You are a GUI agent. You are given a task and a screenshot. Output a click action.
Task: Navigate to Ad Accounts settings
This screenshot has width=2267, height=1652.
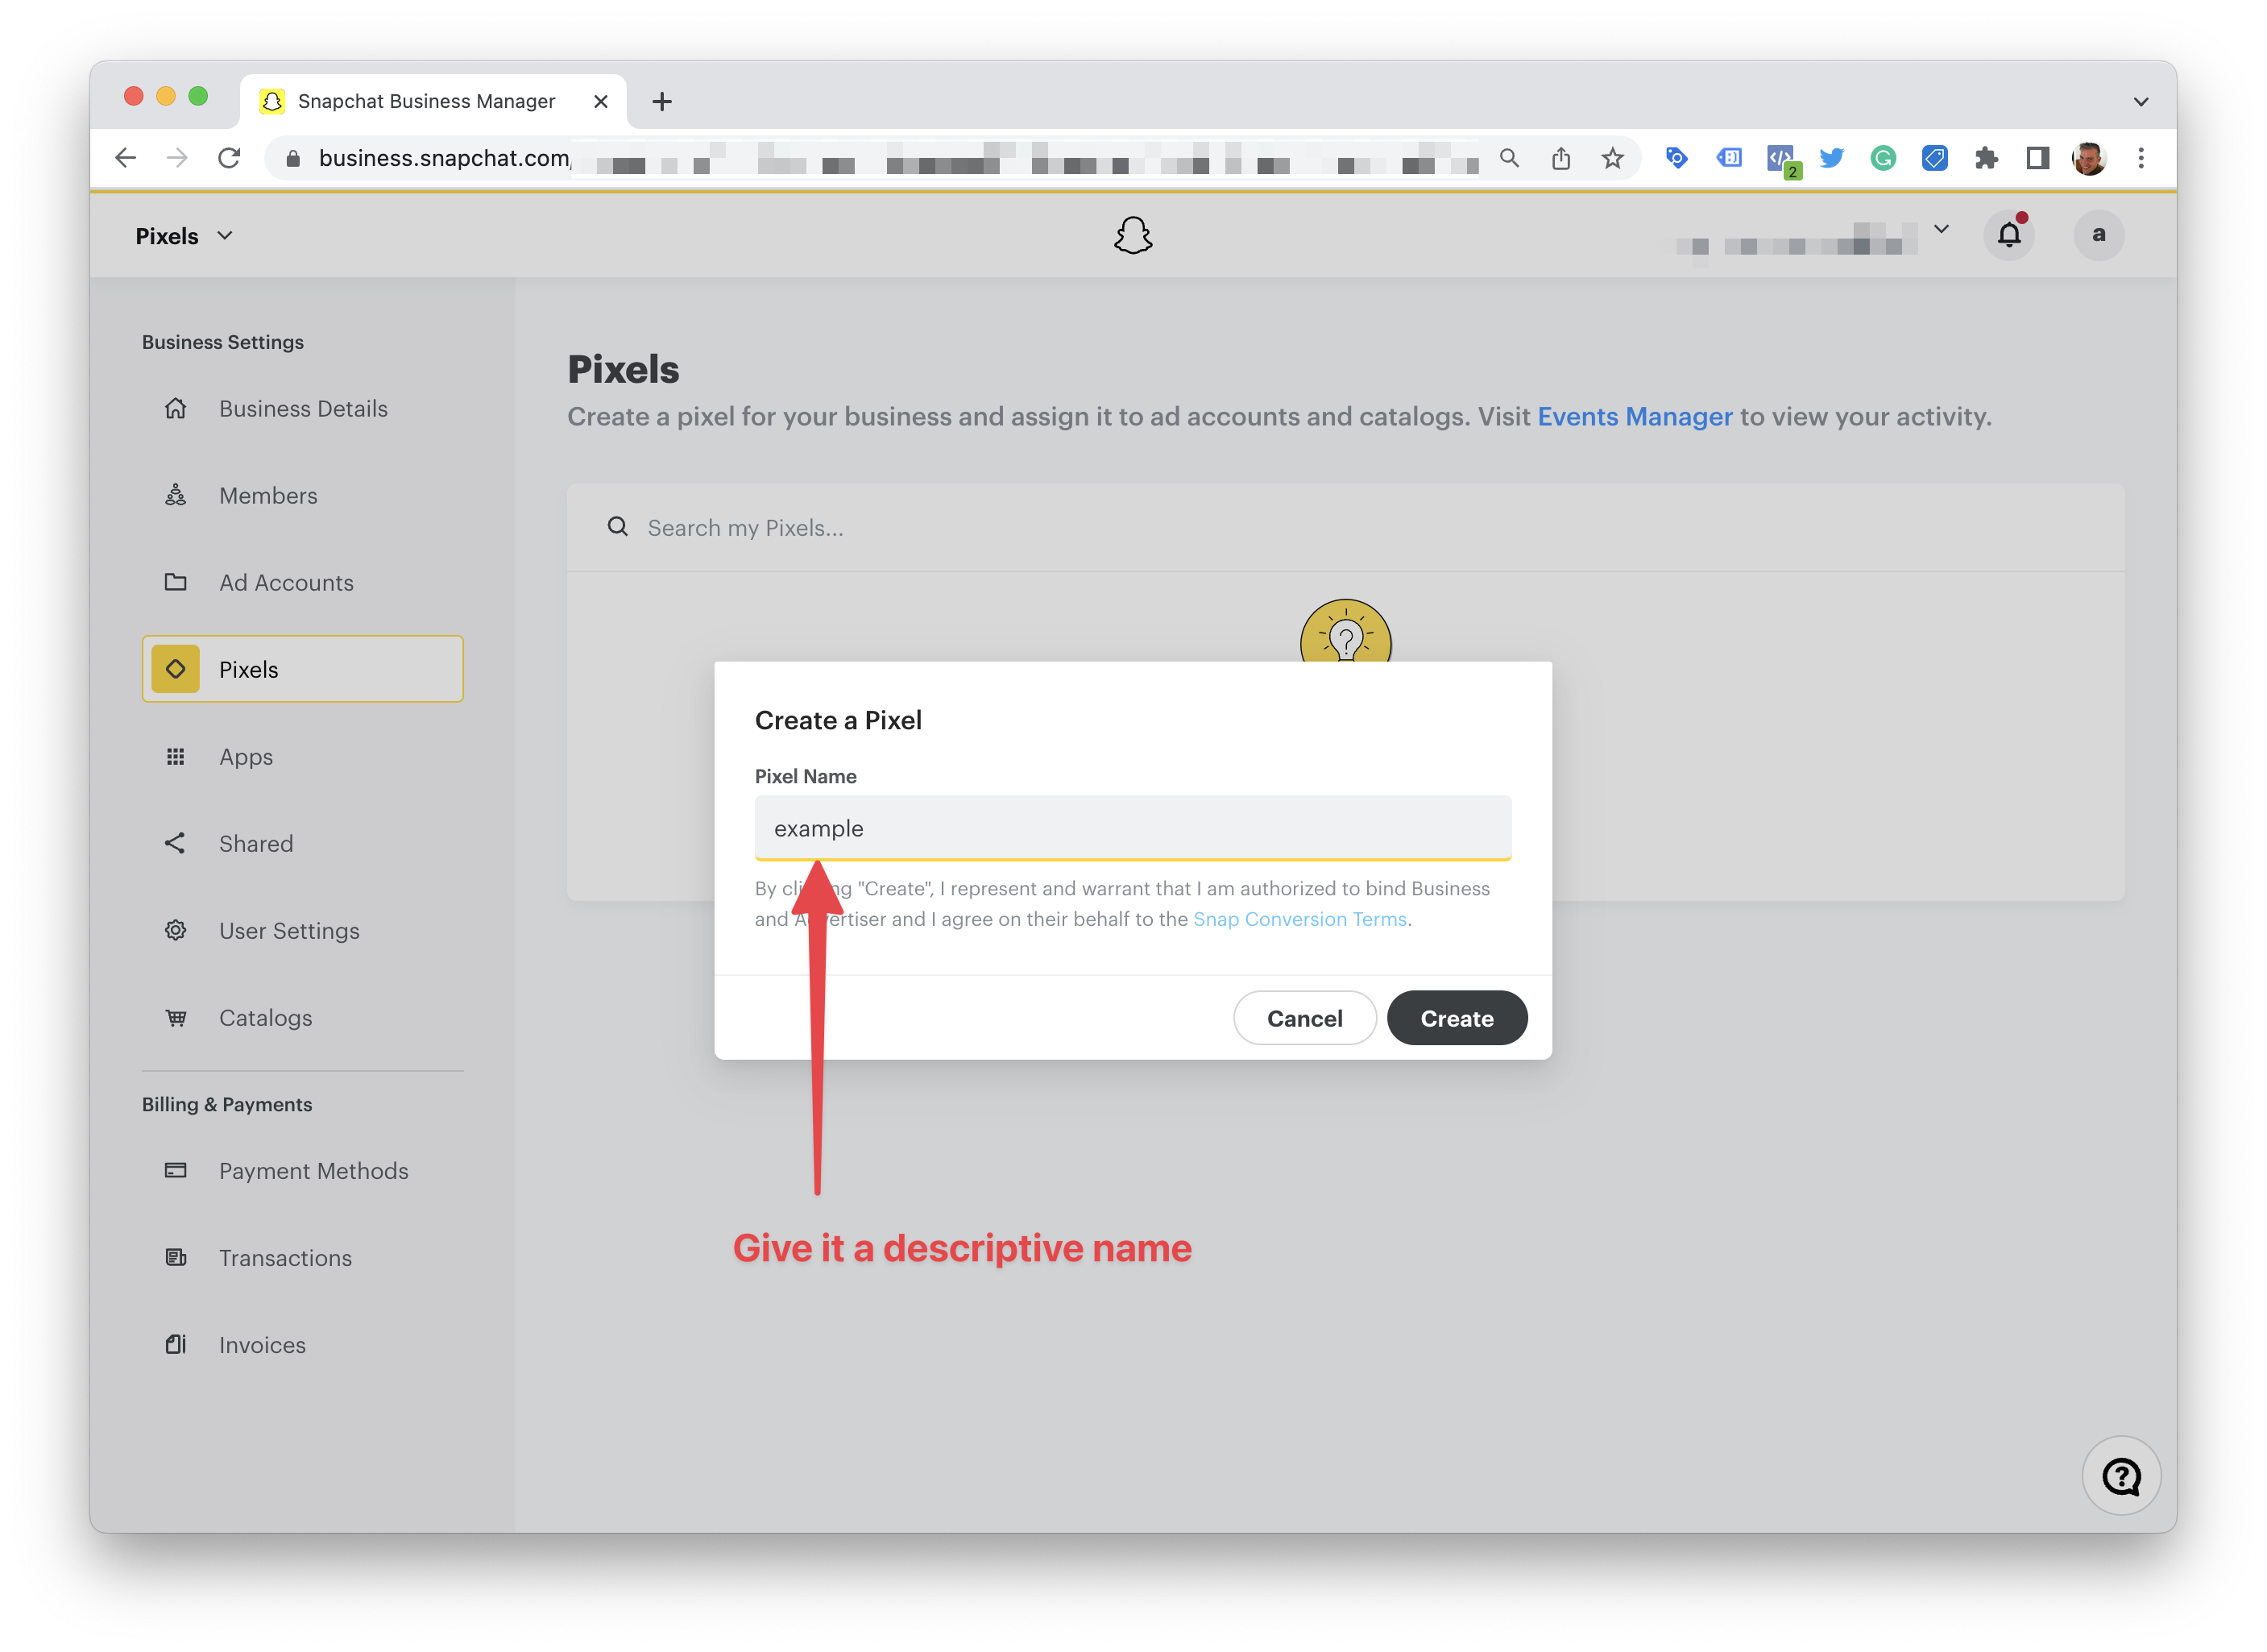tap(285, 581)
